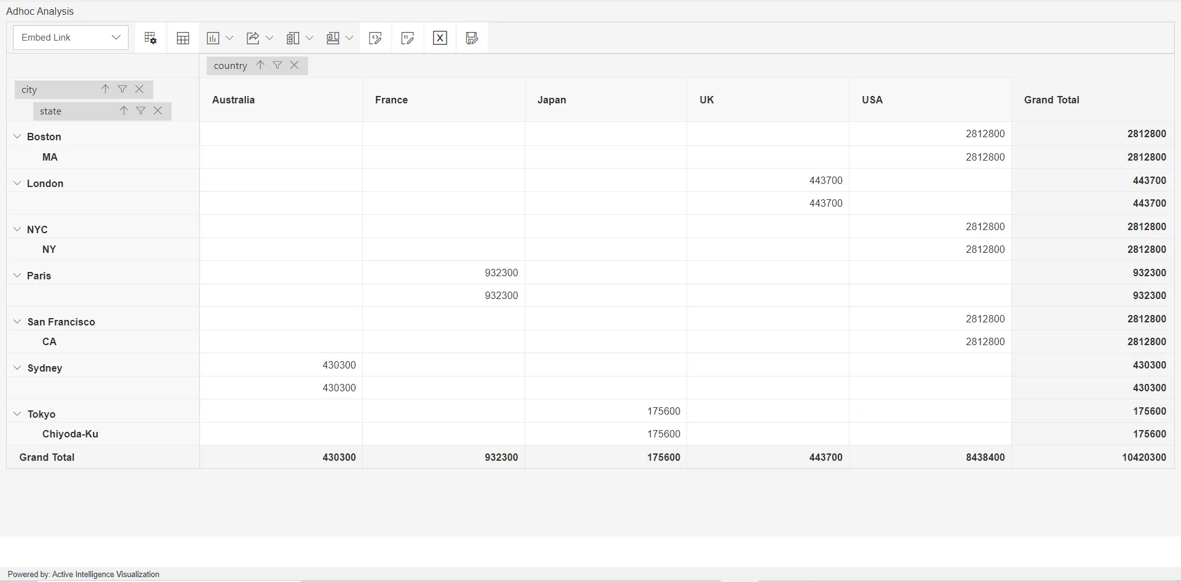The height and width of the screenshot is (582, 1181).
Task: Collapse the NYC row
Action: (17, 229)
